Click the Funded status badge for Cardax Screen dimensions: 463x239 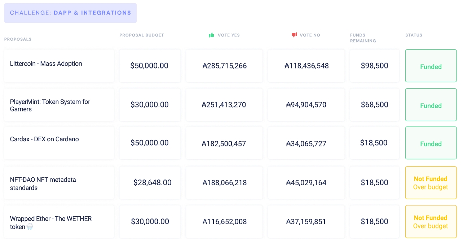pyautogui.click(x=431, y=144)
